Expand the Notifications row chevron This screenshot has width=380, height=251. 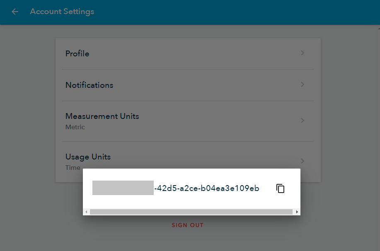[x=303, y=84]
